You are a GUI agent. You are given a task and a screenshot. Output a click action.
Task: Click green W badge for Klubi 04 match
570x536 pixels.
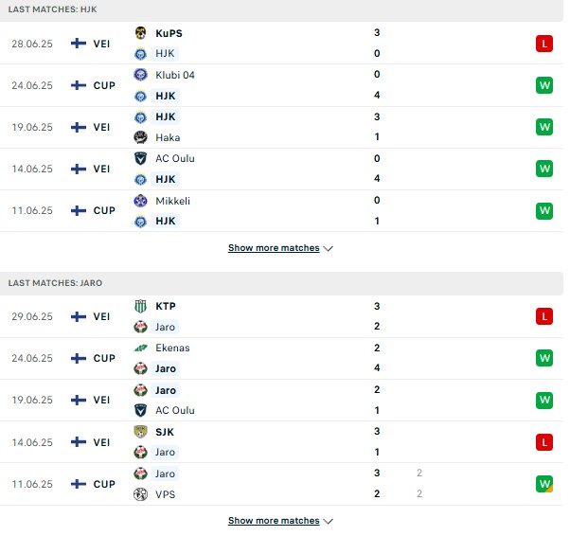[x=544, y=85]
